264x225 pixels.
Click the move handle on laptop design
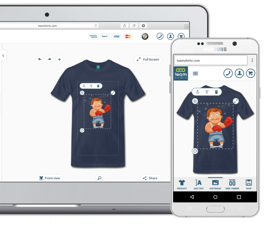[x=82, y=93]
